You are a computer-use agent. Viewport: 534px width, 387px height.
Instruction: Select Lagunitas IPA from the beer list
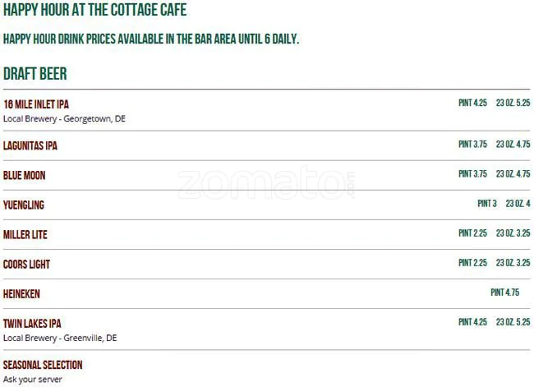(x=30, y=146)
